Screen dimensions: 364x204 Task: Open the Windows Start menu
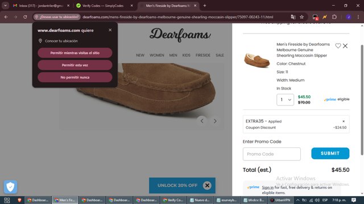[x=7, y=200]
